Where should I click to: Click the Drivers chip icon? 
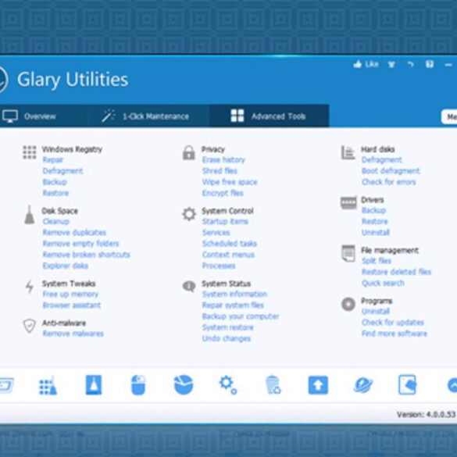(x=348, y=202)
